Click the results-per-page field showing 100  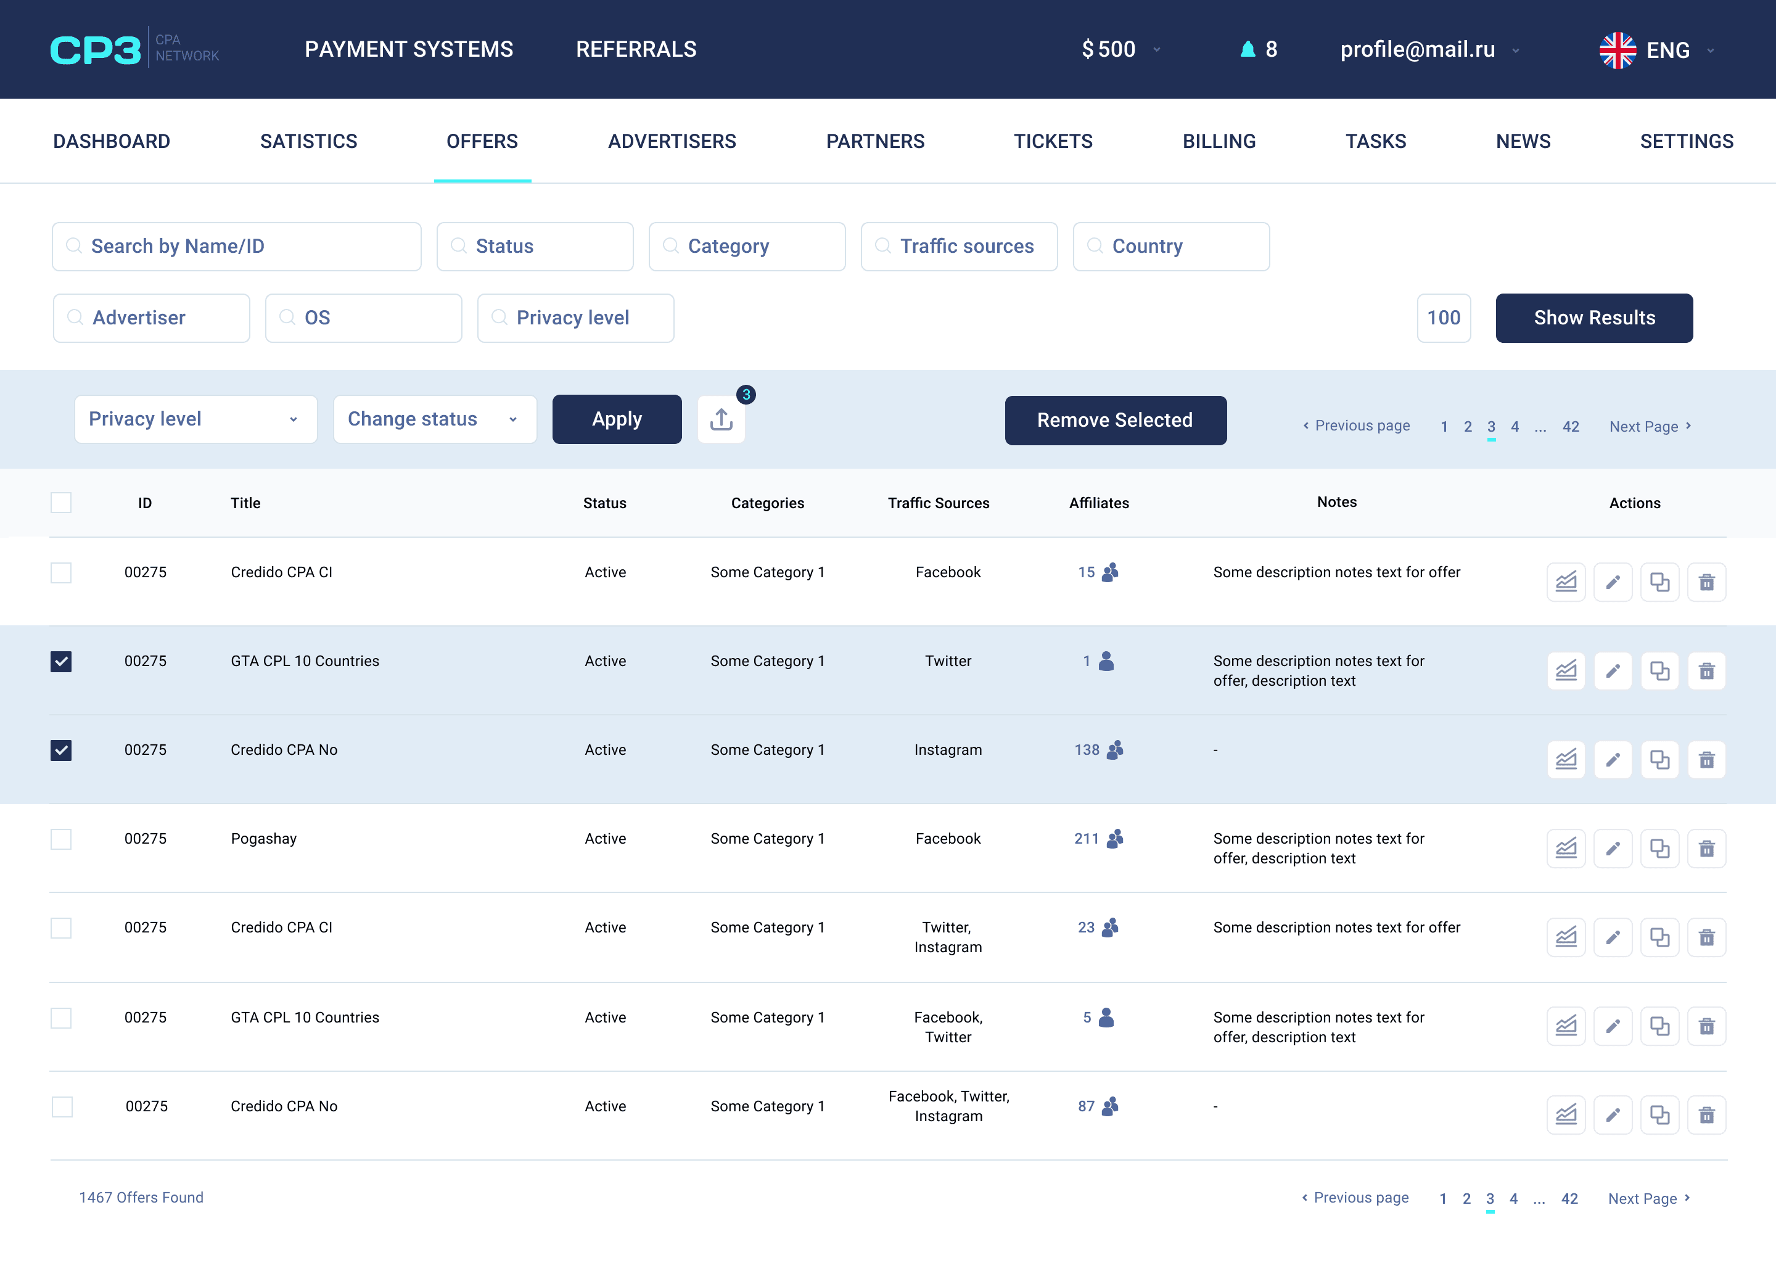tap(1443, 318)
